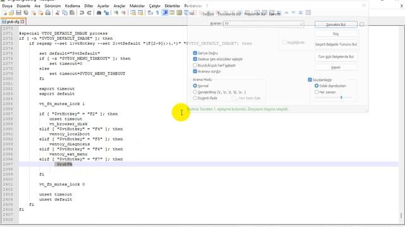This screenshot has height=227, width=405.
Task: Click the editor vertical scrollbar thumb
Action: point(401,215)
